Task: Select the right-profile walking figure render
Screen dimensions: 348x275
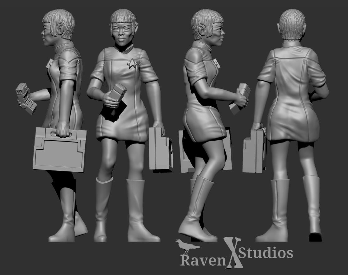Action: pyautogui.click(x=214, y=125)
